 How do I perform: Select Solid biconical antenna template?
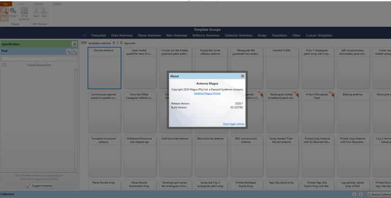[x=176, y=156]
